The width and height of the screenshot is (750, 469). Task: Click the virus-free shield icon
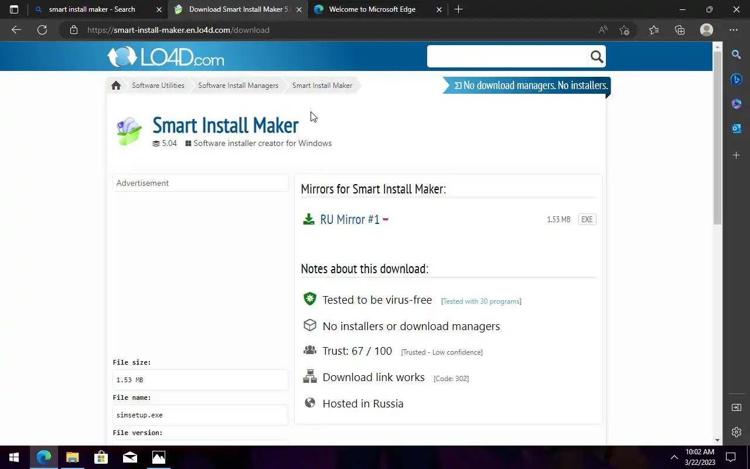point(309,299)
